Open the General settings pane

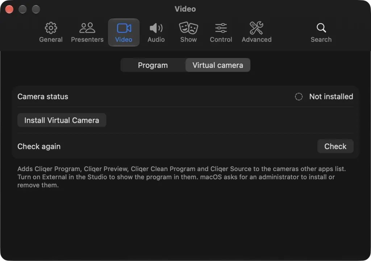click(x=51, y=33)
